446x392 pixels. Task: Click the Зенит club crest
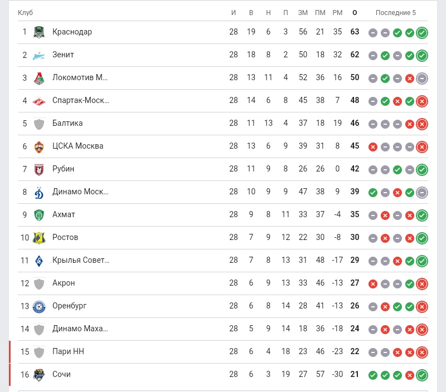pyautogui.click(x=39, y=55)
